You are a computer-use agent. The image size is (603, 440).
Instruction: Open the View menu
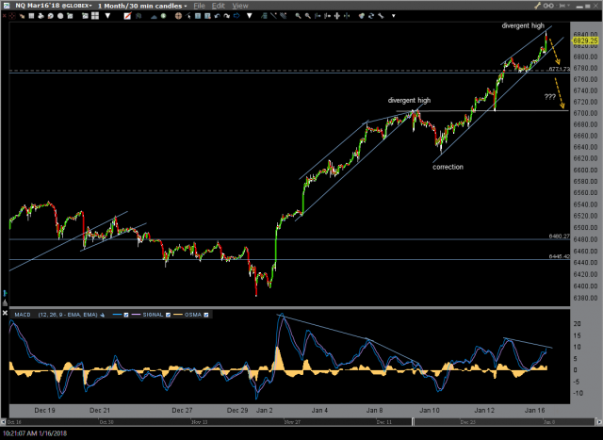(x=240, y=6)
